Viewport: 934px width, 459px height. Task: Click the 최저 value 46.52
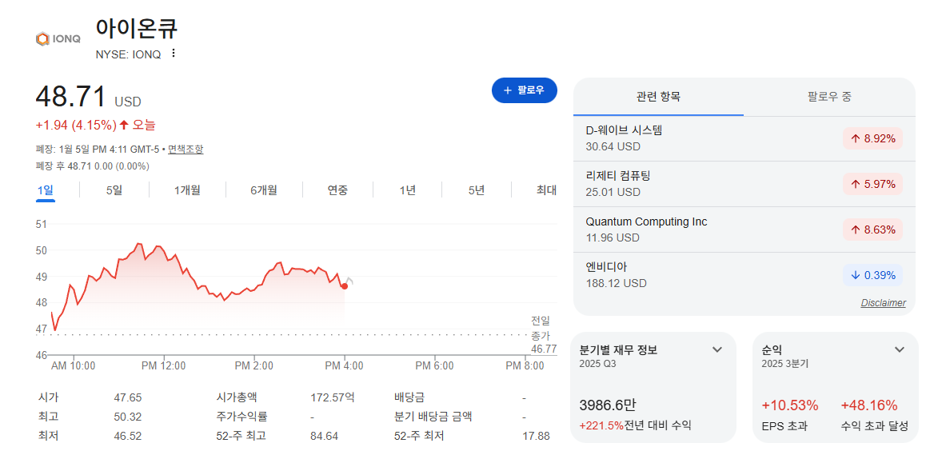127,436
